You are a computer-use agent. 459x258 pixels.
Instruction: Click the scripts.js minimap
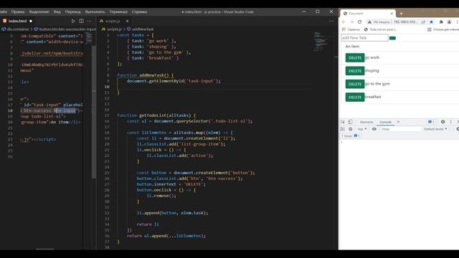coord(321,42)
